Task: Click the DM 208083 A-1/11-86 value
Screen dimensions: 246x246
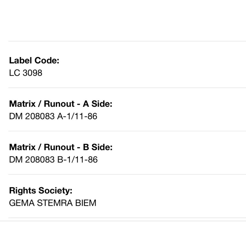Action: 53,116
